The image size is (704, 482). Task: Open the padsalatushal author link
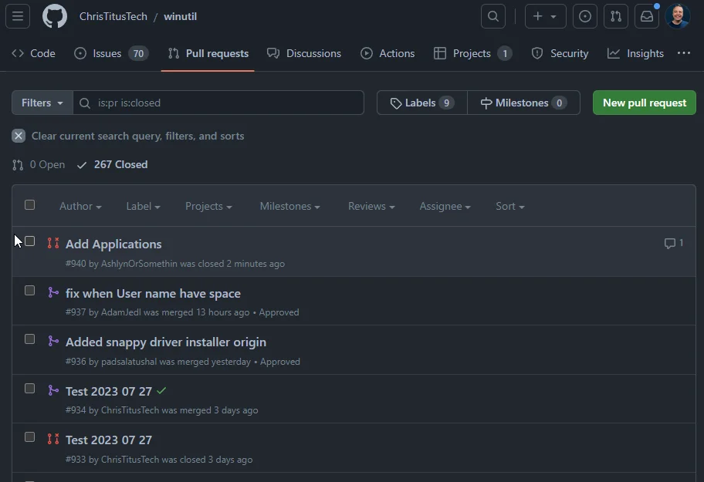tap(129, 362)
